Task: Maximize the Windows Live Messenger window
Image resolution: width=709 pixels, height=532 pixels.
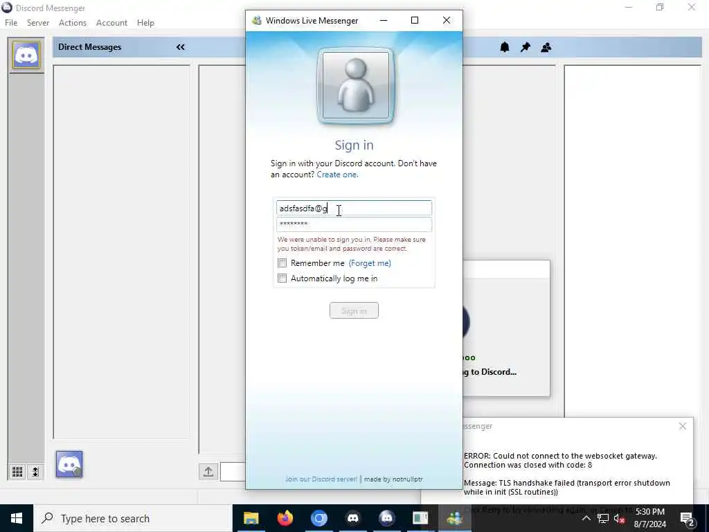Action: pos(415,20)
